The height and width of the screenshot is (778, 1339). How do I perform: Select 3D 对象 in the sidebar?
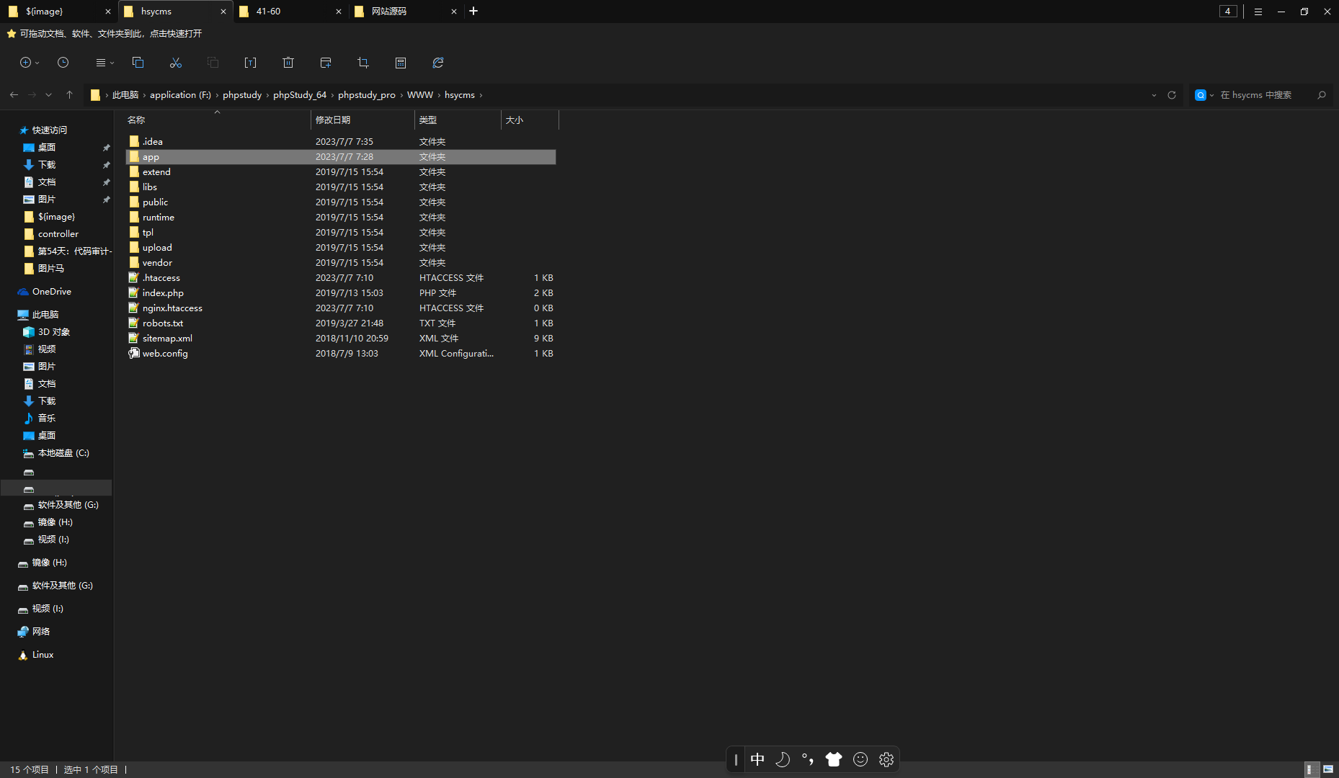(x=53, y=332)
